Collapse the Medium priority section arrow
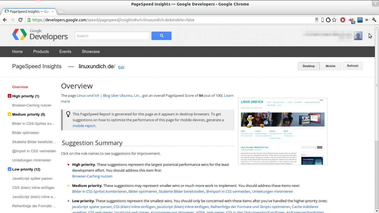 click(x=9, y=114)
